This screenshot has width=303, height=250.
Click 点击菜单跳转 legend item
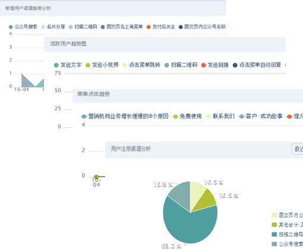pos(141,65)
